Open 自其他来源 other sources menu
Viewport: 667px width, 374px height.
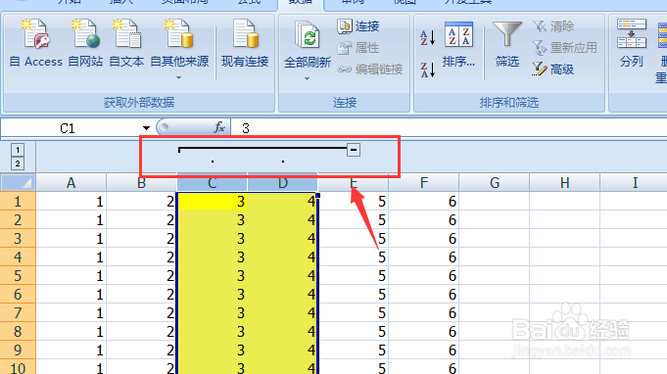click(179, 49)
